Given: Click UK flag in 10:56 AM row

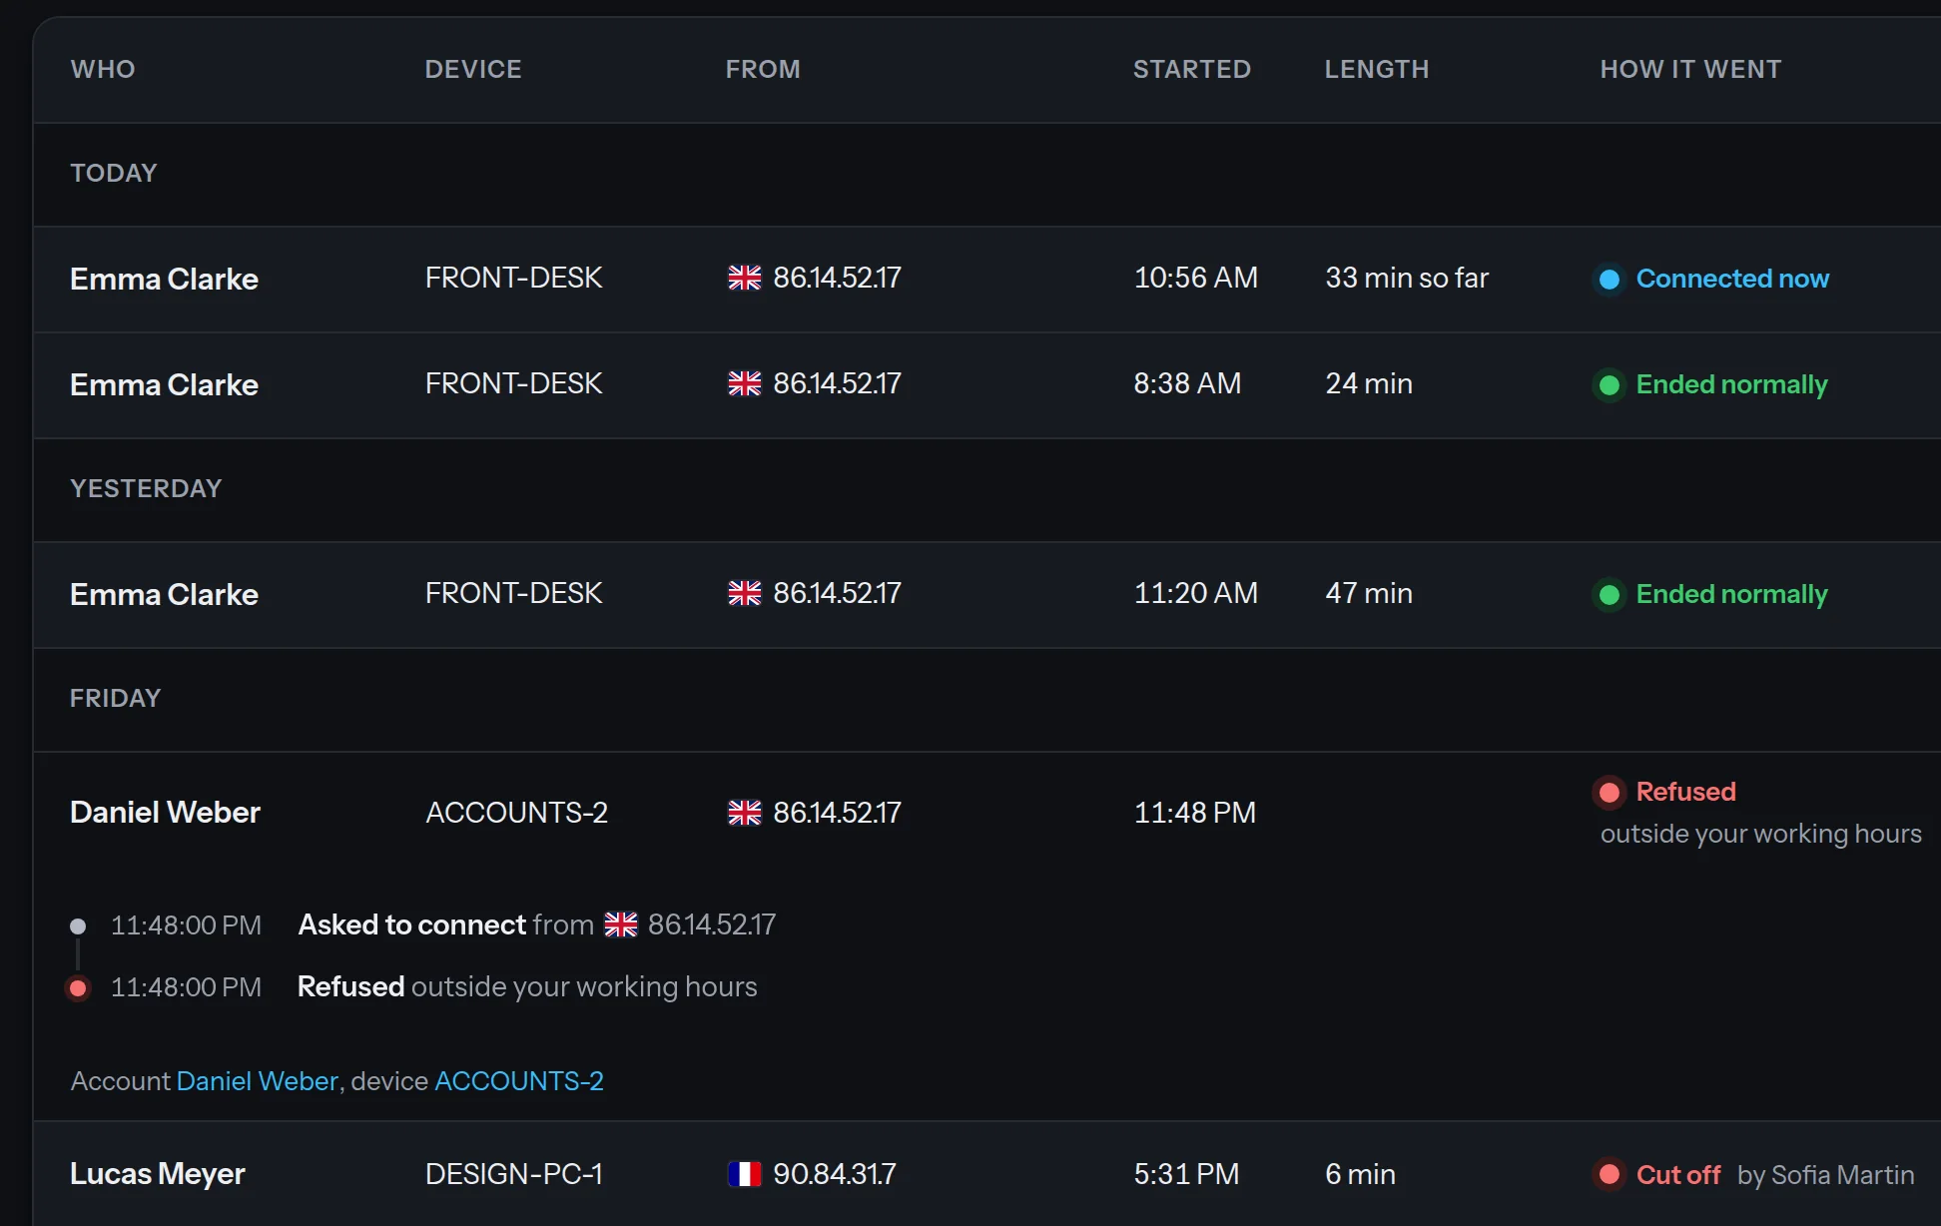Looking at the screenshot, I should [744, 278].
